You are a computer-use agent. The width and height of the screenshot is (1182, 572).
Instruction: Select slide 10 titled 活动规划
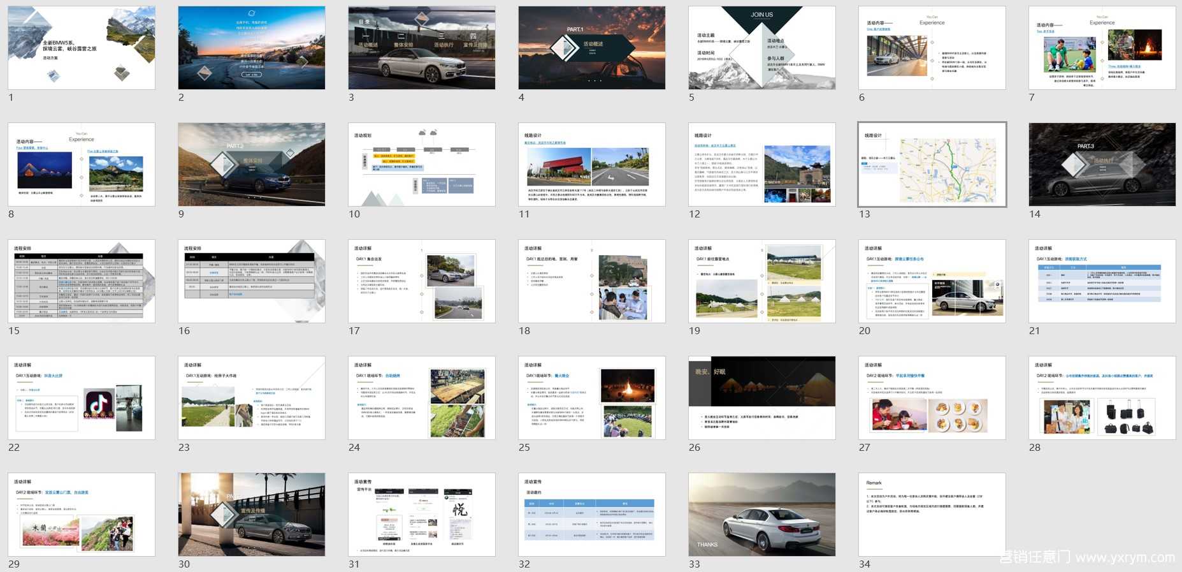click(422, 165)
